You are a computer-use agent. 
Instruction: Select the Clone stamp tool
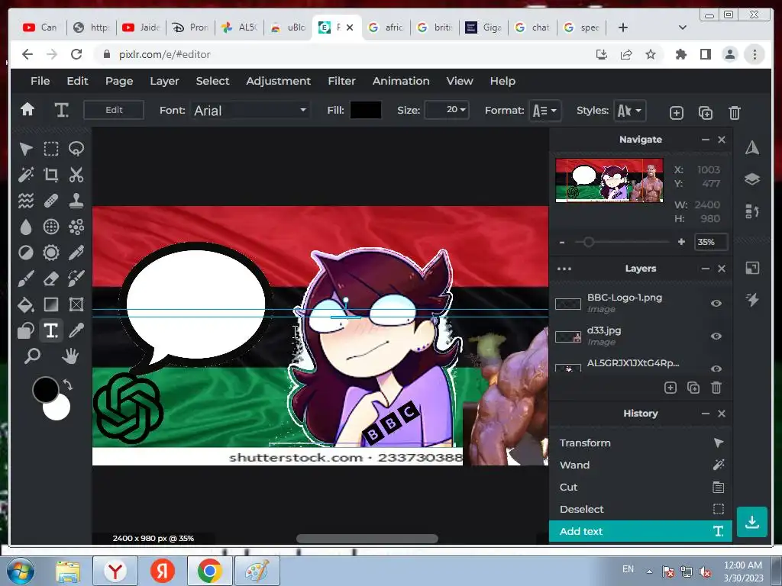[x=76, y=201]
